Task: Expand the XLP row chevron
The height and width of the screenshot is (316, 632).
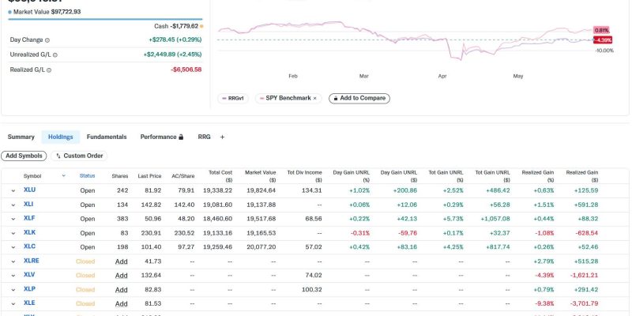Action: pos(13,290)
